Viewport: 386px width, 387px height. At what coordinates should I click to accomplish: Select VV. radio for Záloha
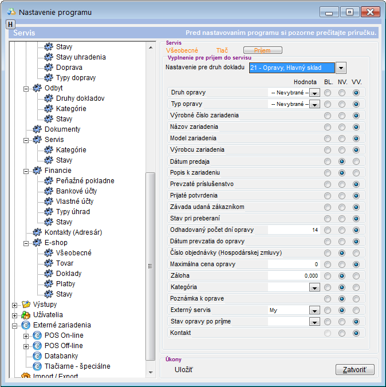tap(356, 276)
